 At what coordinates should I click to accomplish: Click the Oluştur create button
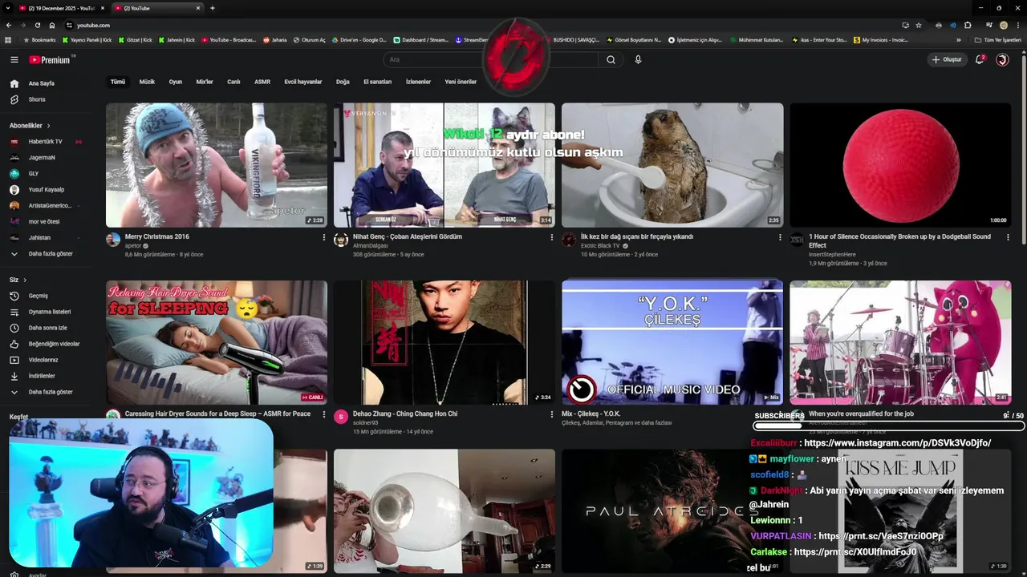point(947,59)
